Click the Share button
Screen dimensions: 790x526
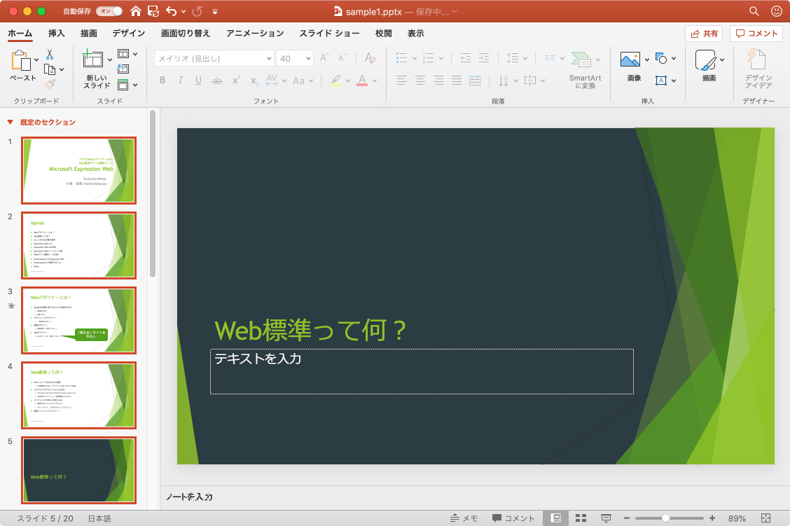(x=704, y=33)
